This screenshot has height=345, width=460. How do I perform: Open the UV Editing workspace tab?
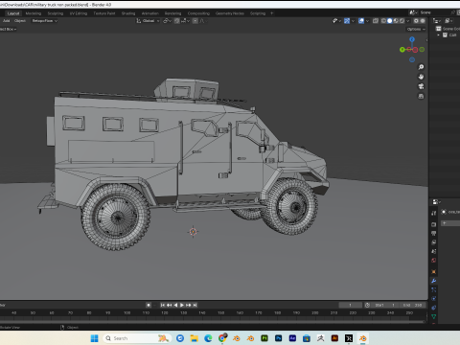[x=79, y=13]
